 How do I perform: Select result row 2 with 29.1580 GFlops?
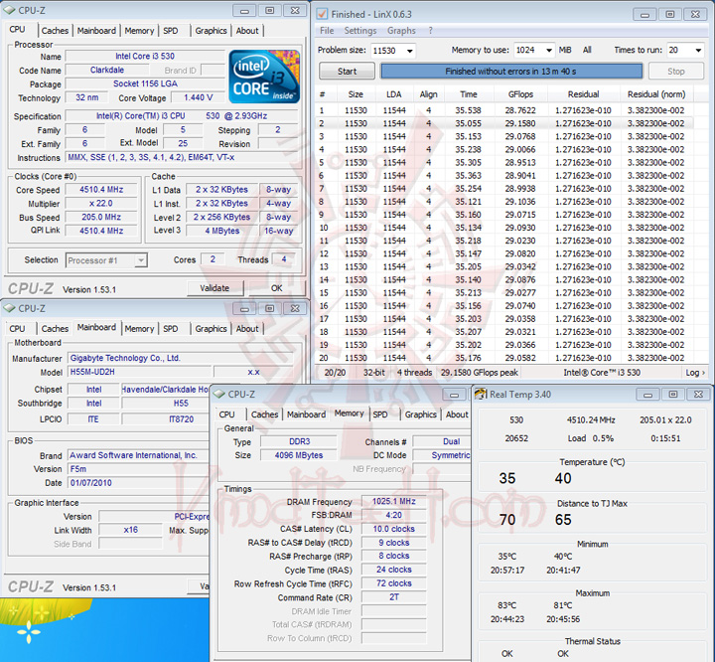coord(504,123)
